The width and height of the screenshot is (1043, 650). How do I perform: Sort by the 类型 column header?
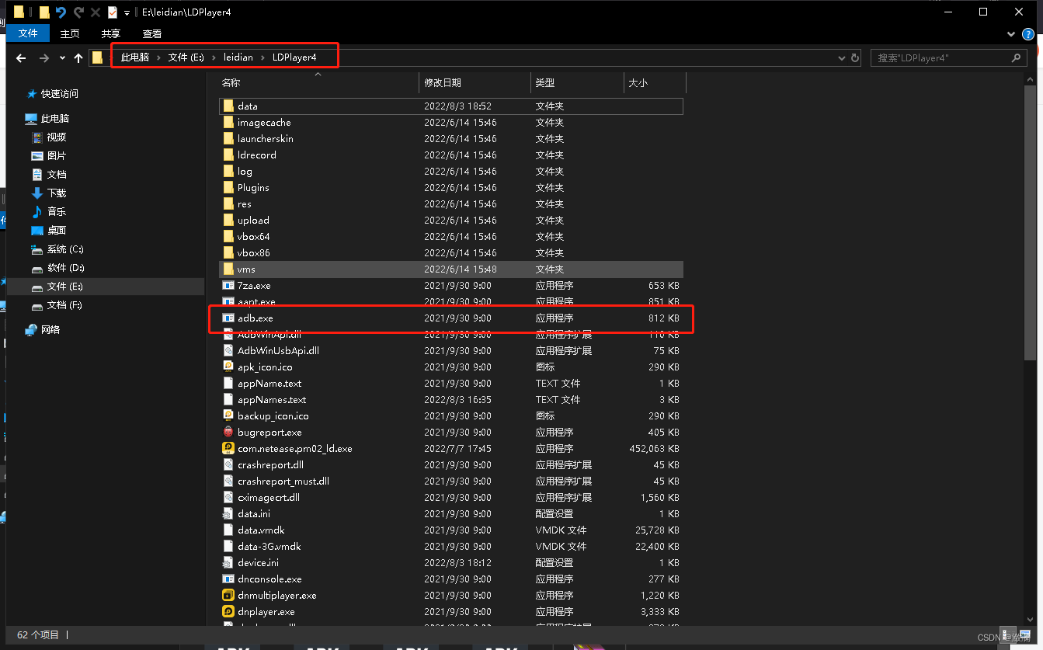545,83
